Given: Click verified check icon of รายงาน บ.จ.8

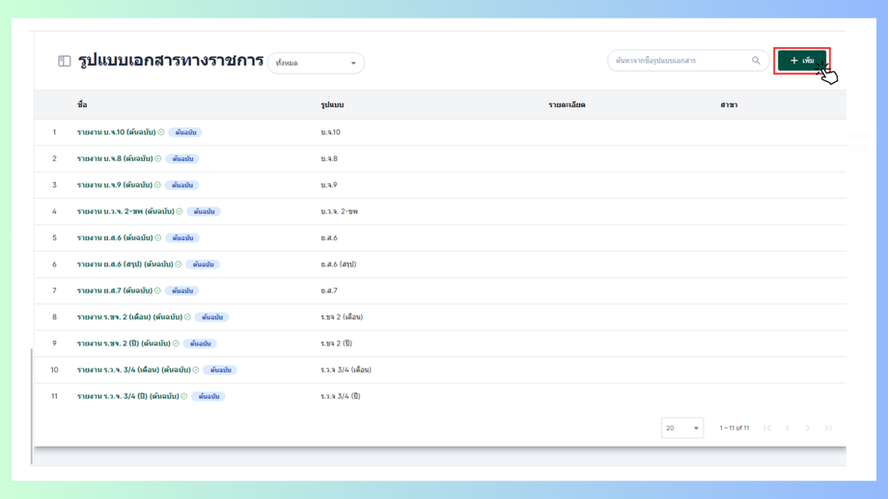Looking at the screenshot, I should tap(158, 158).
